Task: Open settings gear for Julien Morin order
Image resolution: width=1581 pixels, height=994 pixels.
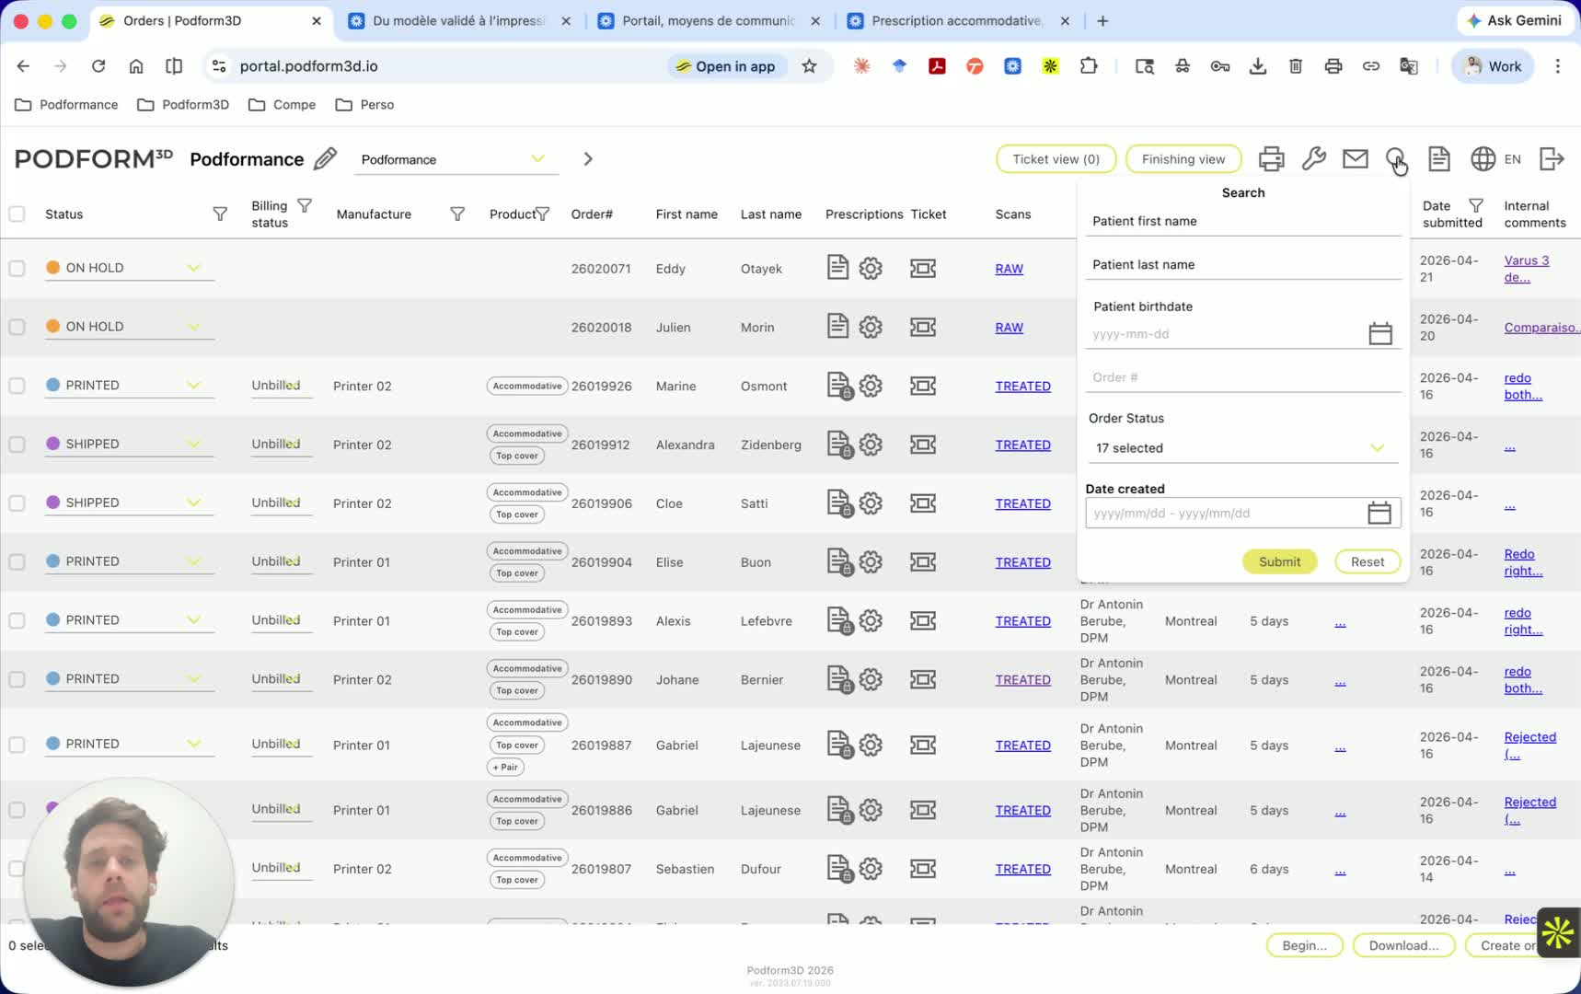Action: [x=871, y=327]
